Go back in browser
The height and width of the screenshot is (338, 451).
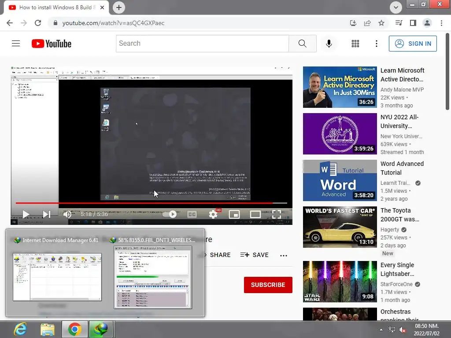pos(10,23)
